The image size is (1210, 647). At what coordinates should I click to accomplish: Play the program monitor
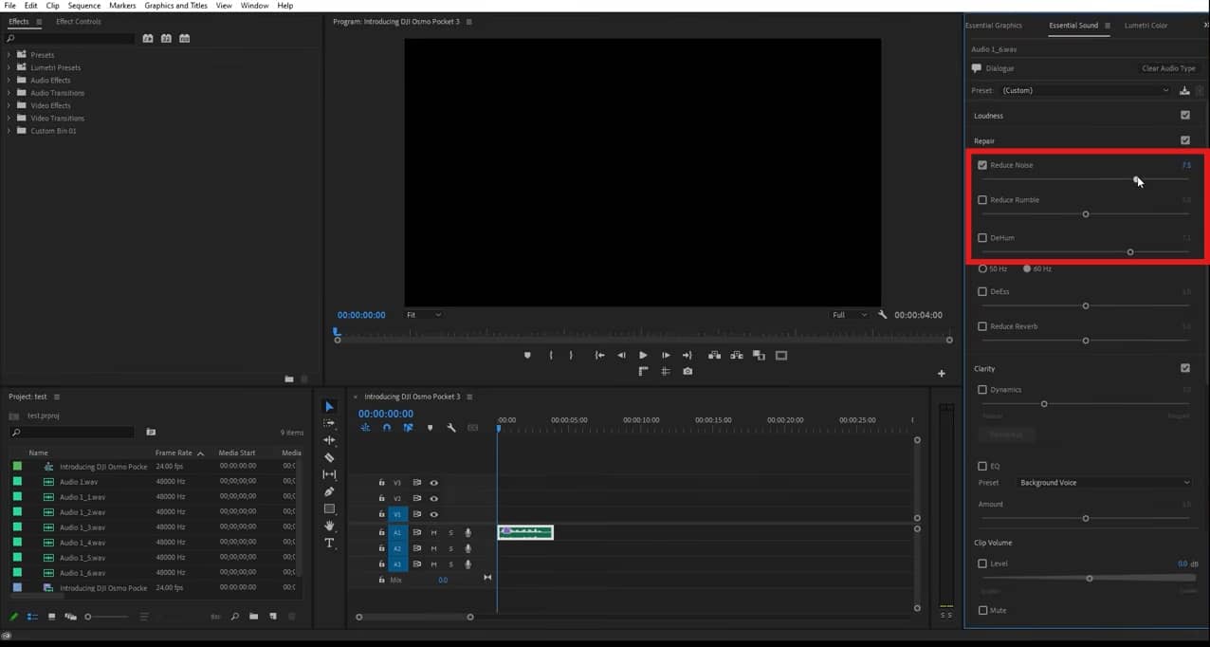pyautogui.click(x=643, y=356)
